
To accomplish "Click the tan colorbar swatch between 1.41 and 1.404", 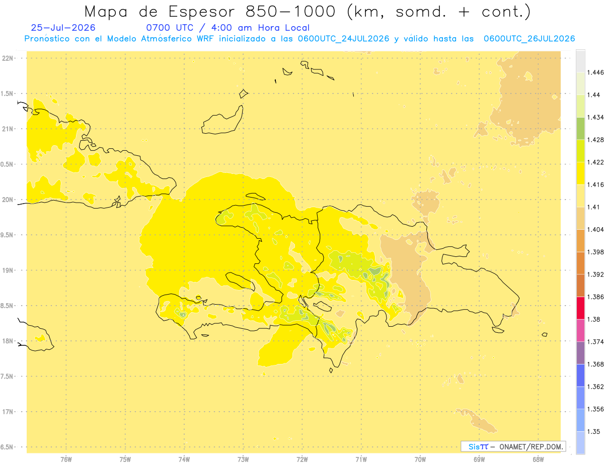I will (x=580, y=218).
